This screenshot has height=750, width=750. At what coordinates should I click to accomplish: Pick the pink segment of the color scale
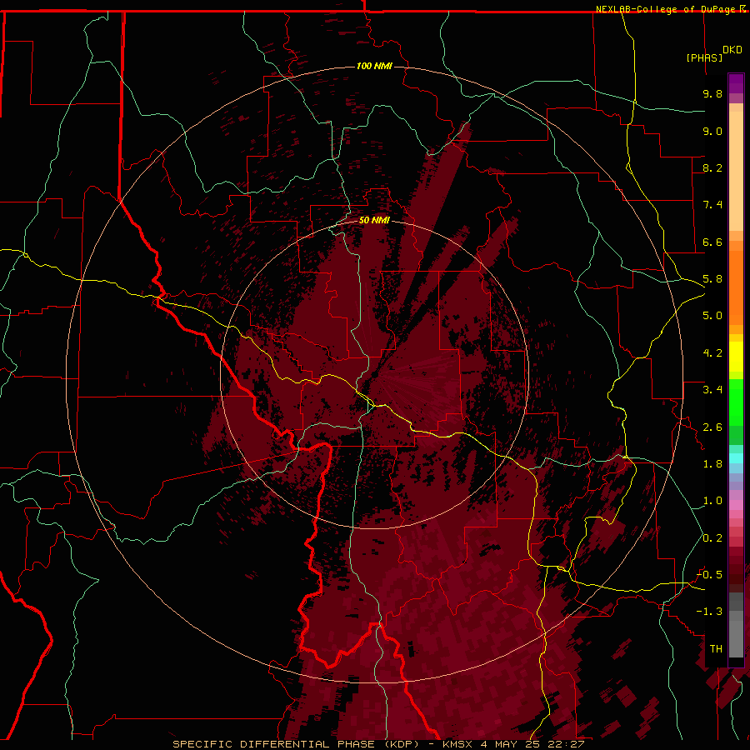736,505
